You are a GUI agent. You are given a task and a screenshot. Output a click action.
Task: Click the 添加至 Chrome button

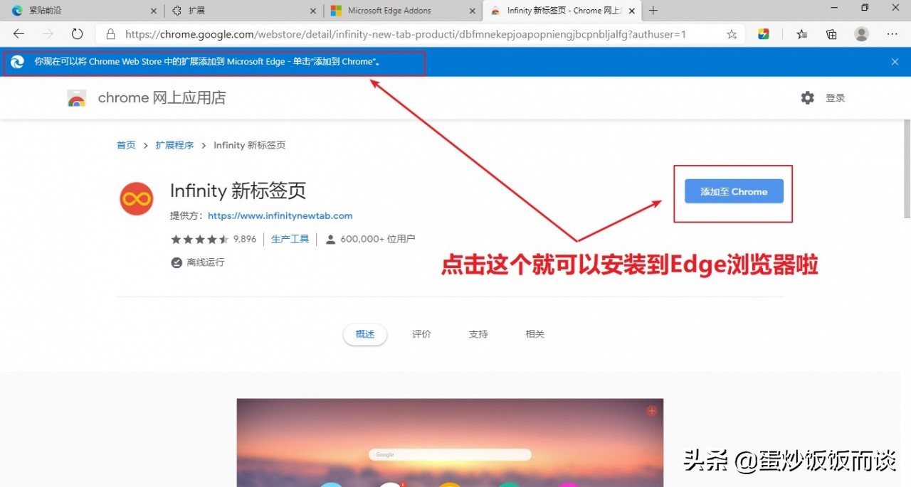pyautogui.click(x=733, y=191)
